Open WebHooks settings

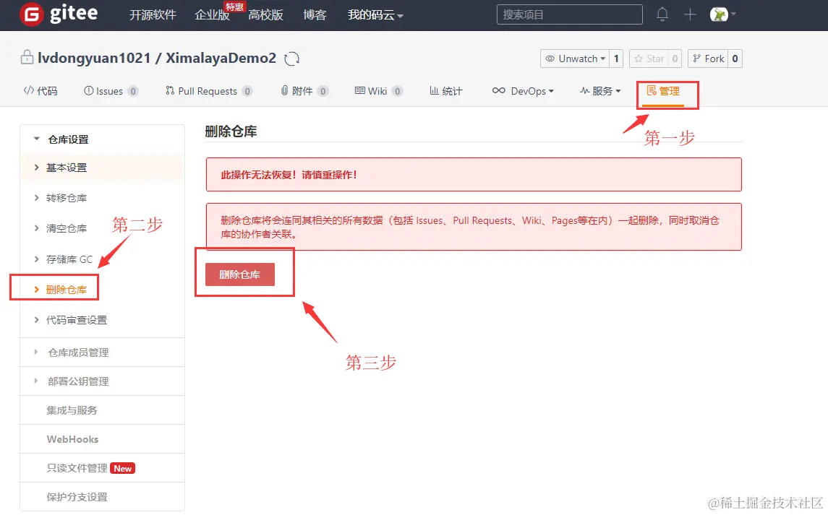click(103, 439)
